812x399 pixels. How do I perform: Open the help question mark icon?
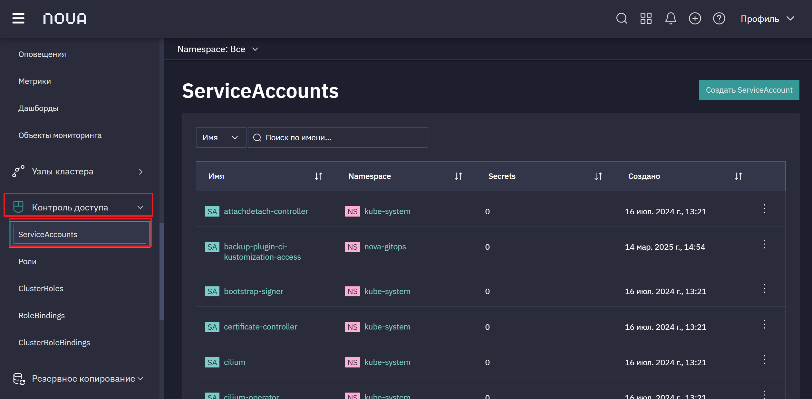coord(719,18)
